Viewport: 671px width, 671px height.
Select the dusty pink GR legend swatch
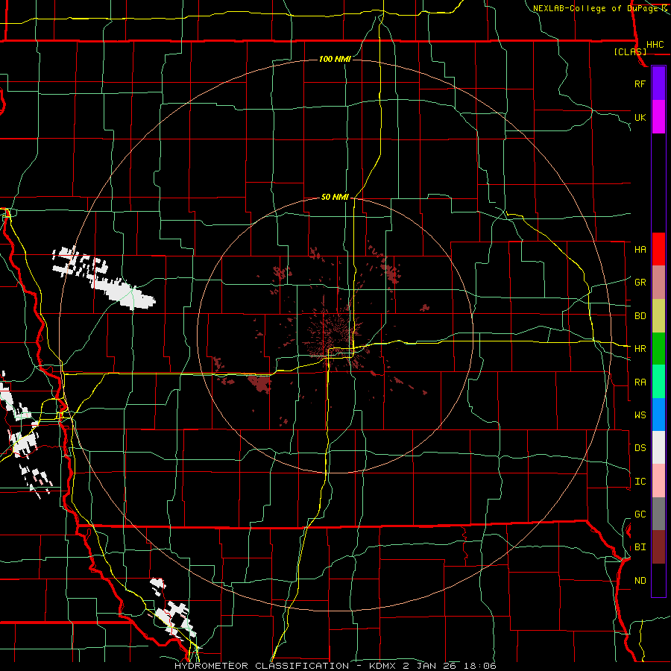tap(658, 283)
